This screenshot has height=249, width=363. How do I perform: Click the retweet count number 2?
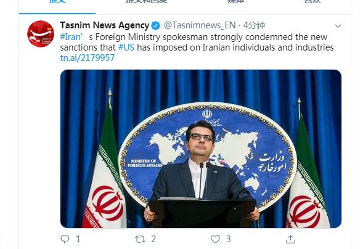153,239
